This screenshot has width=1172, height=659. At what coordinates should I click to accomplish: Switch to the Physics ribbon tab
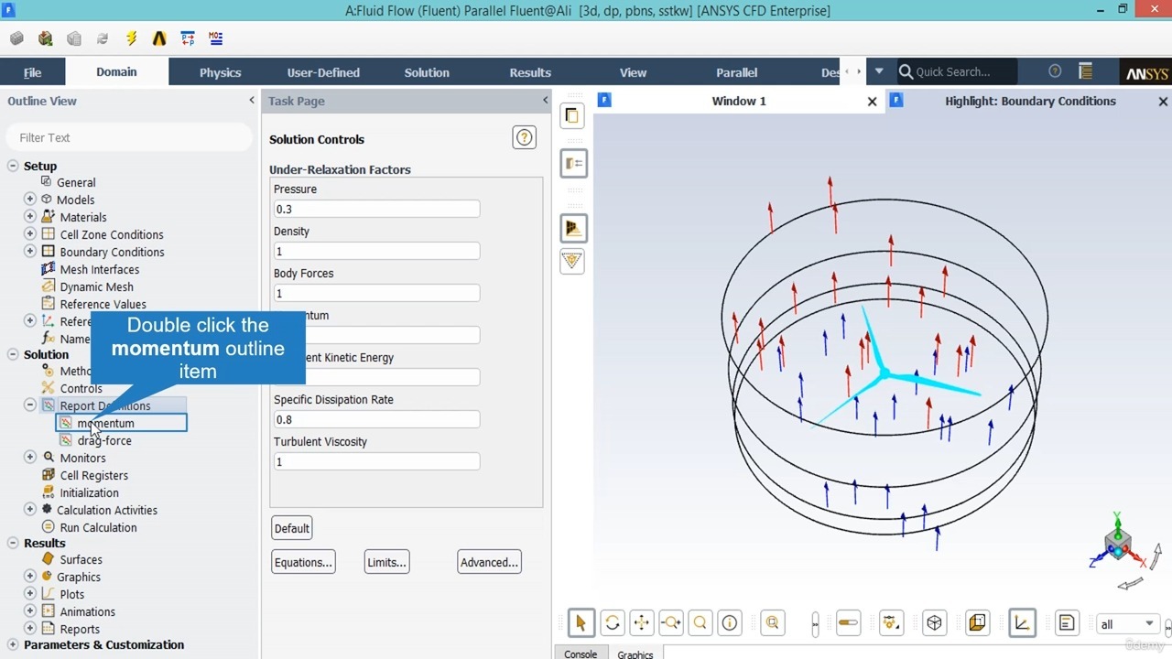point(221,72)
